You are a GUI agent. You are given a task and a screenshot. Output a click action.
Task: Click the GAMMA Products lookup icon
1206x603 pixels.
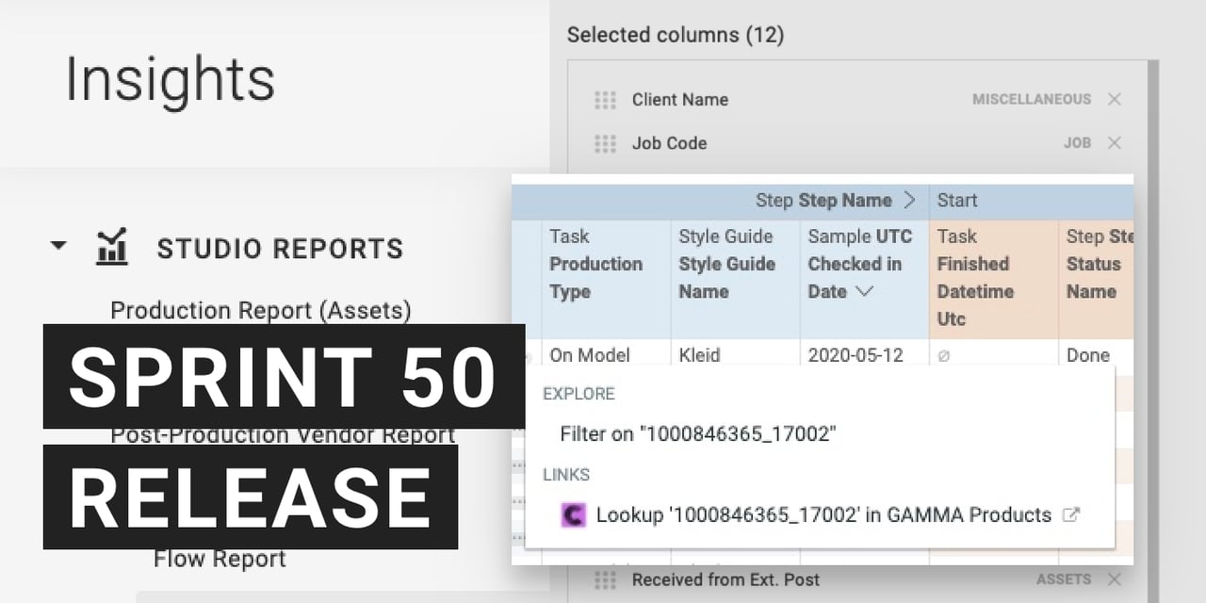[x=573, y=514]
